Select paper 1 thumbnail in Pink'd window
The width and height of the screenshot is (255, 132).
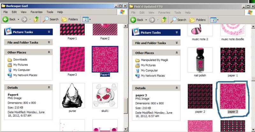click(233, 60)
